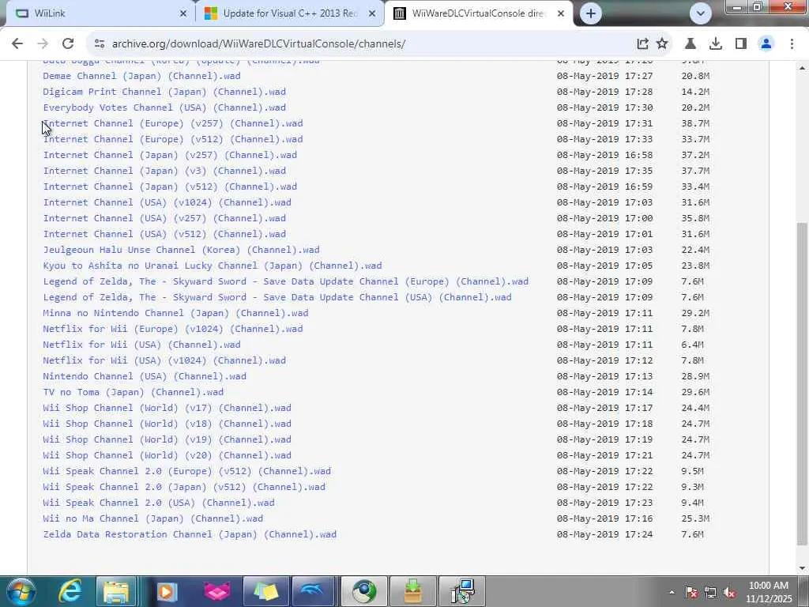Download TV no Tomo (Japan) wad
The width and height of the screenshot is (809, 607).
click(x=133, y=392)
